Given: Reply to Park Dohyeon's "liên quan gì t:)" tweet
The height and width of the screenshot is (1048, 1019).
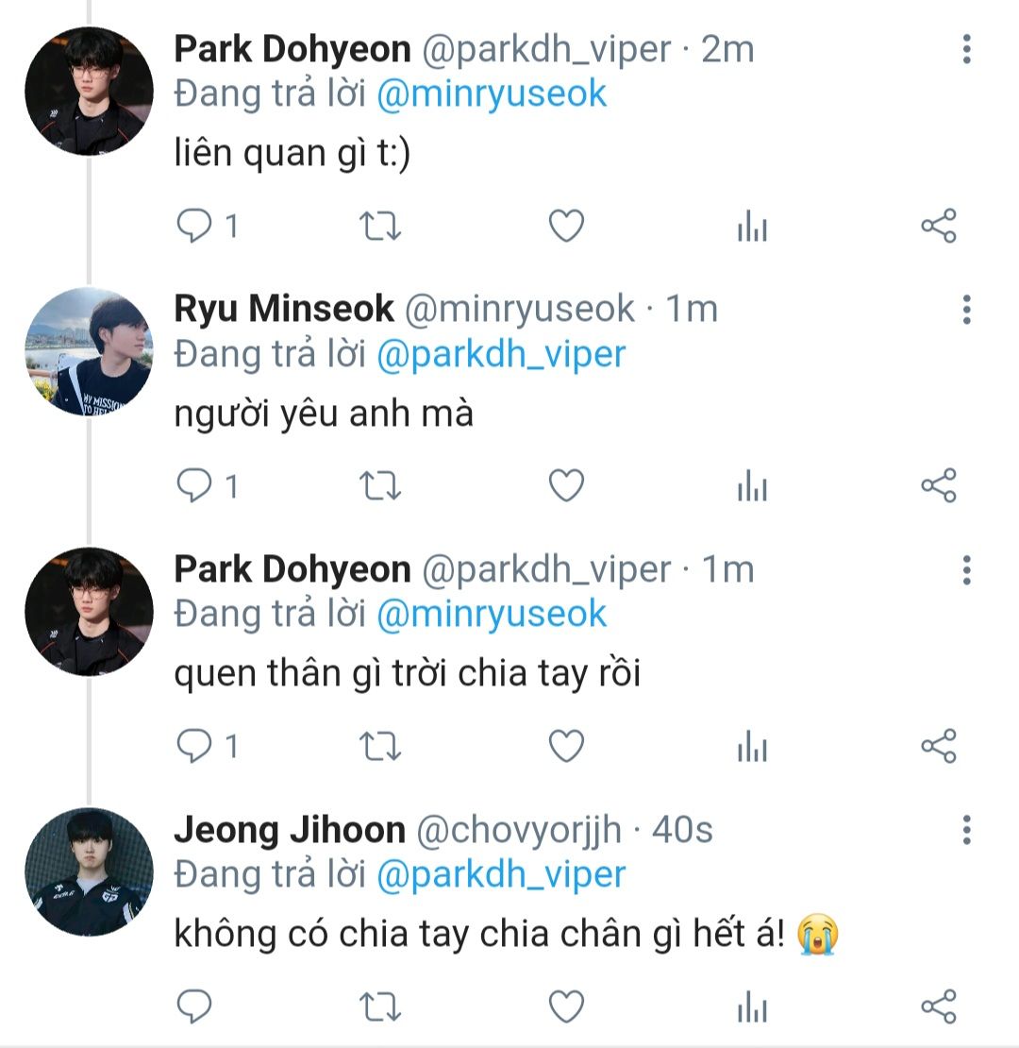Looking at the screenshot, I should [196, 227].
